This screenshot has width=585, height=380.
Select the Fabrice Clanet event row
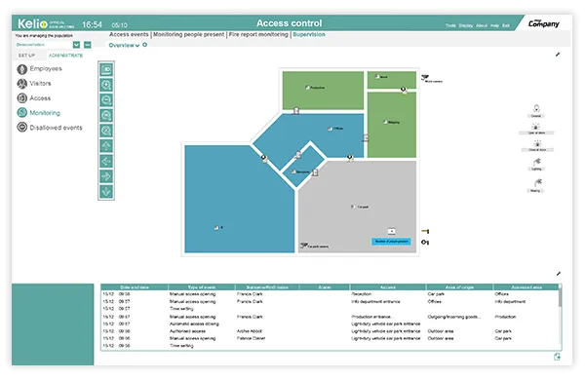[330, 338]
